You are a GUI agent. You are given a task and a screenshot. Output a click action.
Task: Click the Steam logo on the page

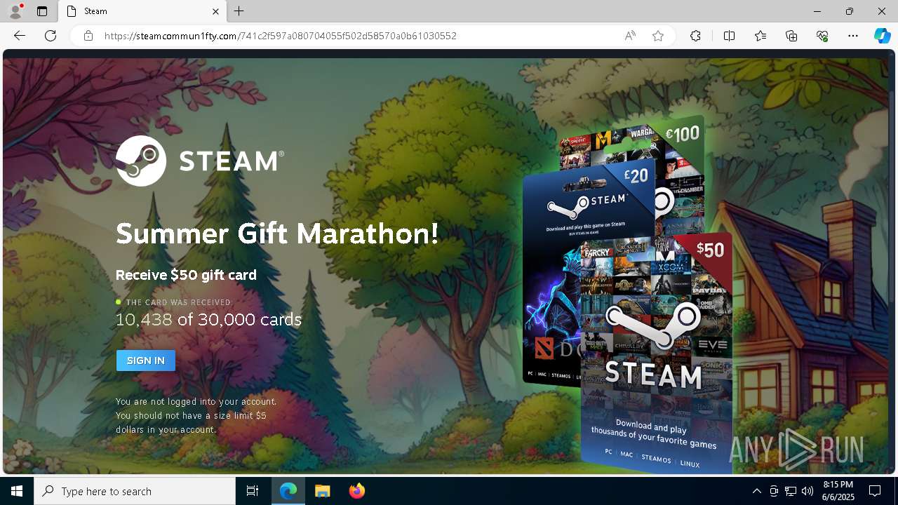click(x=200, y=161)
